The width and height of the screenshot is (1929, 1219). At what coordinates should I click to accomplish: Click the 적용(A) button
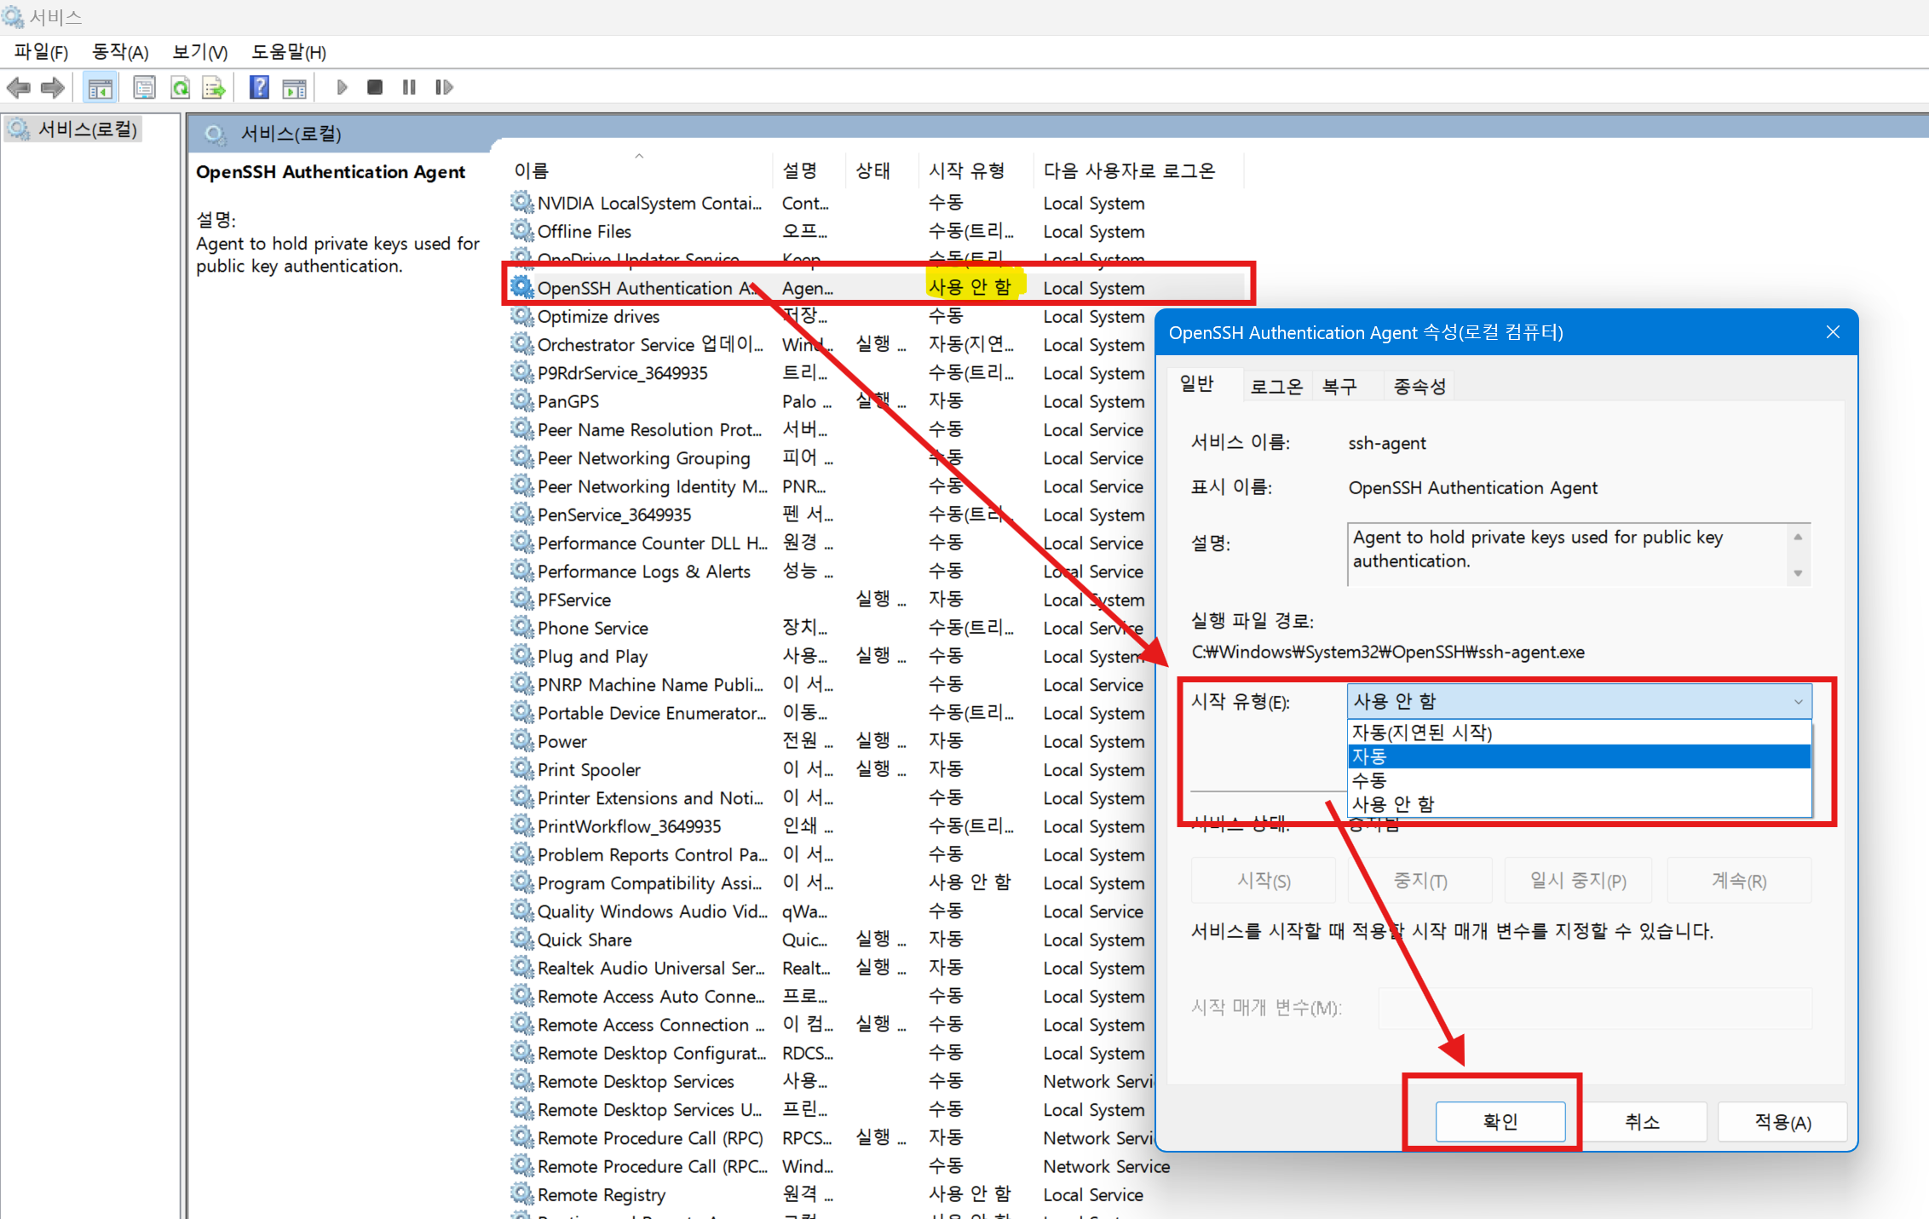pyautogui.click(x=1782, y=1121)
